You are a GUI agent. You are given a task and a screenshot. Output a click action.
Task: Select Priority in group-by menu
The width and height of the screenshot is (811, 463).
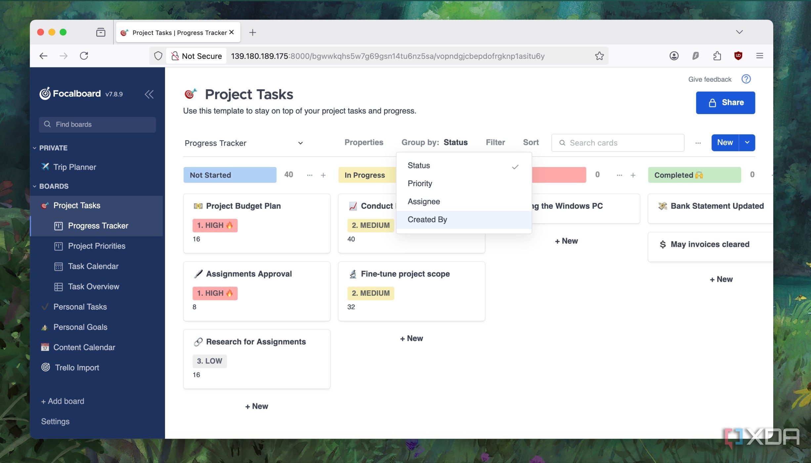point(464,184)
